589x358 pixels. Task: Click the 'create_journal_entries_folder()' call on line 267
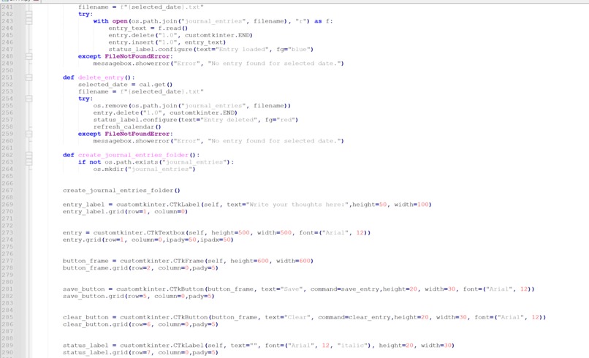[121, 191]
